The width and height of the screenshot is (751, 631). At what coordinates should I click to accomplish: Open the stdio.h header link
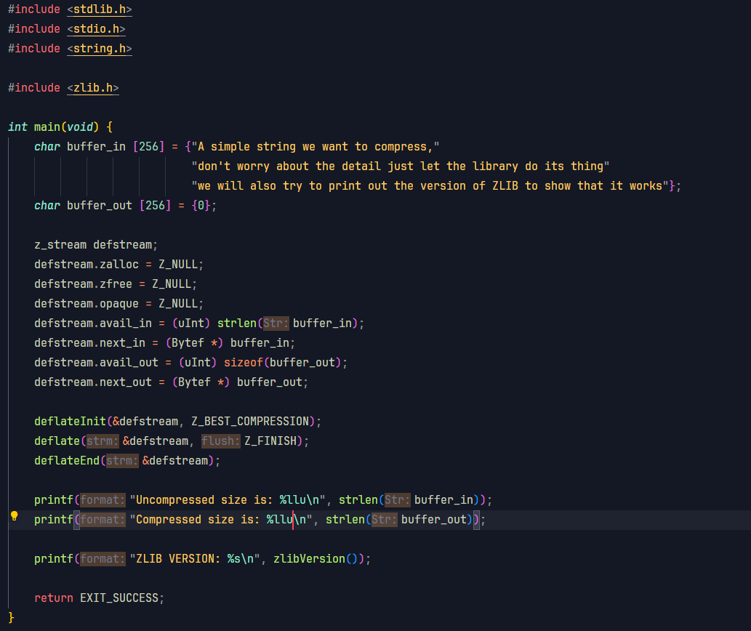click(96, 28)
